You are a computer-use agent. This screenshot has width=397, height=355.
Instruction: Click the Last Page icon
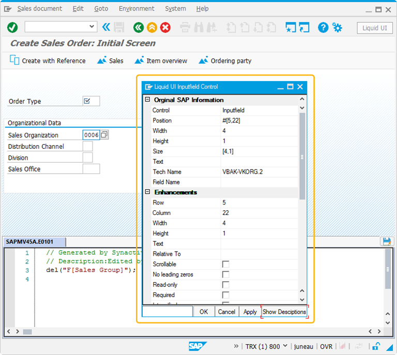coord(271,27)
